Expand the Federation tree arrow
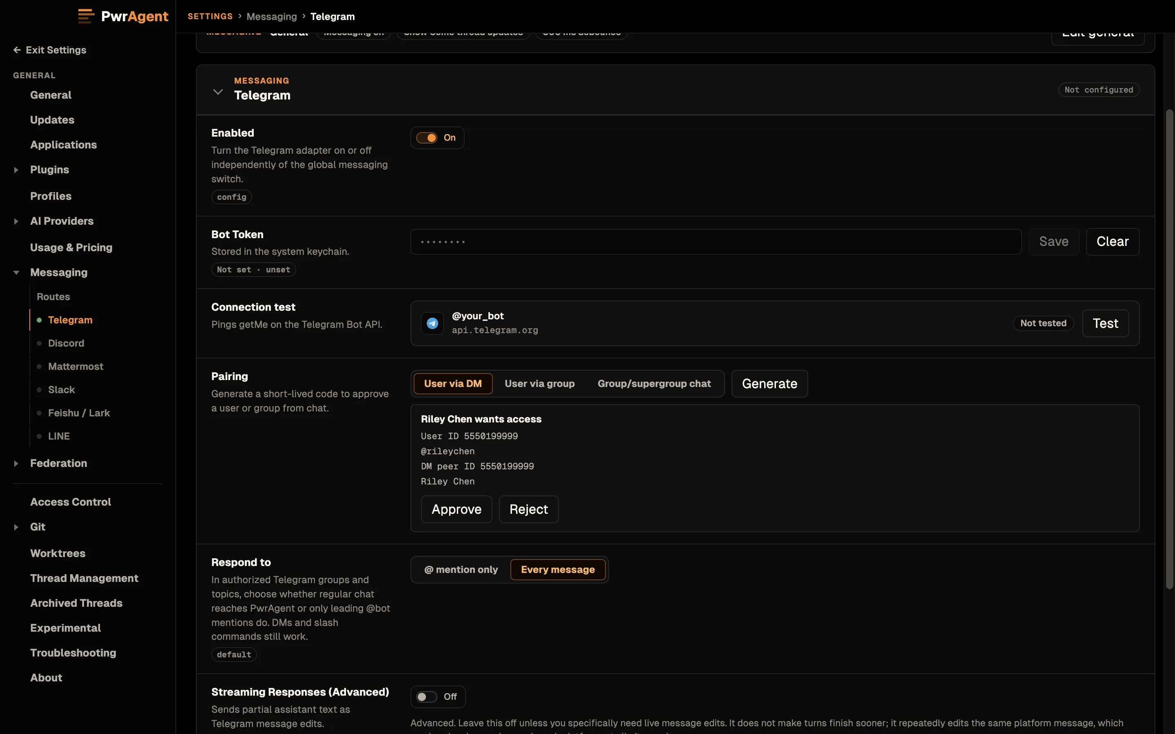The image size is (1175, 734). tap(16, 464)
